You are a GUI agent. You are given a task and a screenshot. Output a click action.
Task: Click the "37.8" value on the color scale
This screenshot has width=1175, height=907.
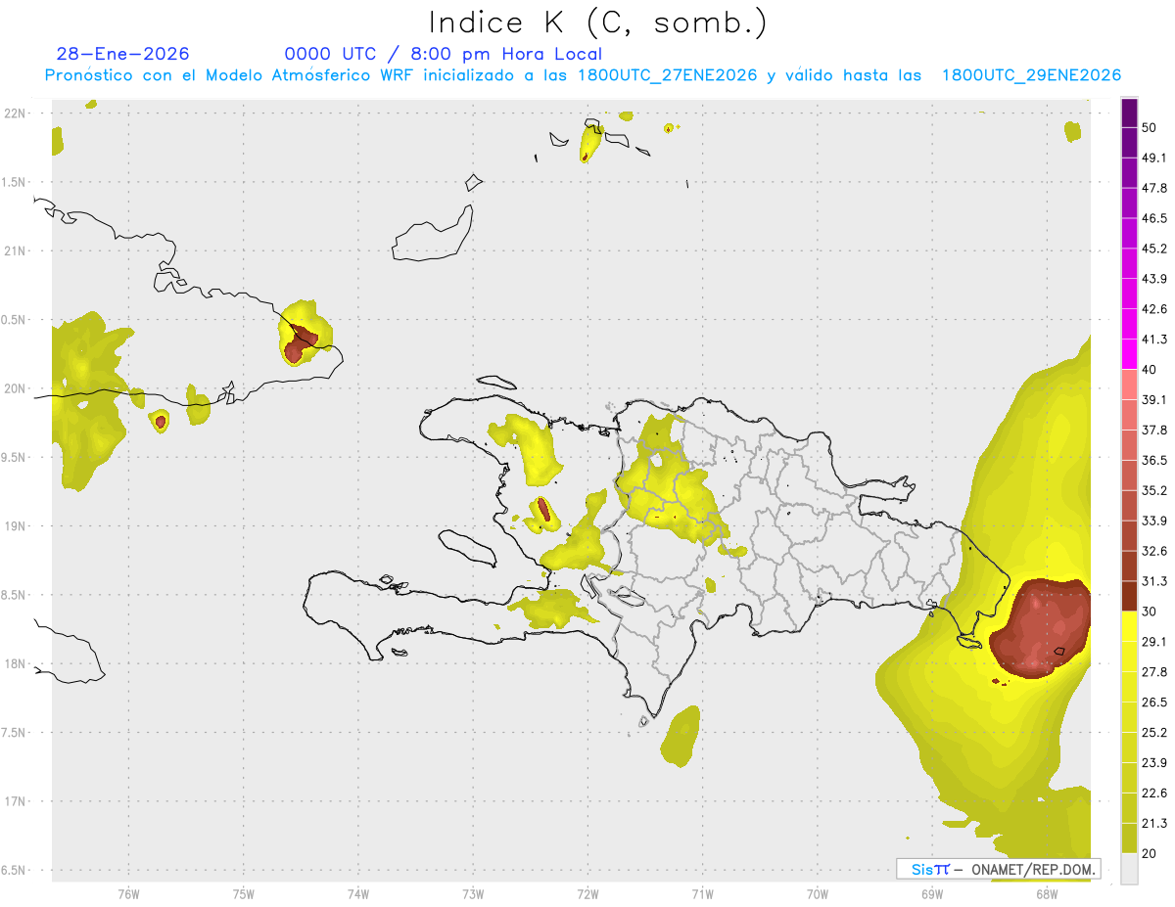pos(1154,430)
